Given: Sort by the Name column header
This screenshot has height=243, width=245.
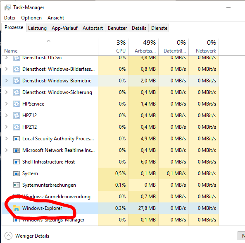Looking at the screenshot, I should click(50, 47).
